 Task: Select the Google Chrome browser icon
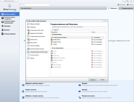coord(52,42)
